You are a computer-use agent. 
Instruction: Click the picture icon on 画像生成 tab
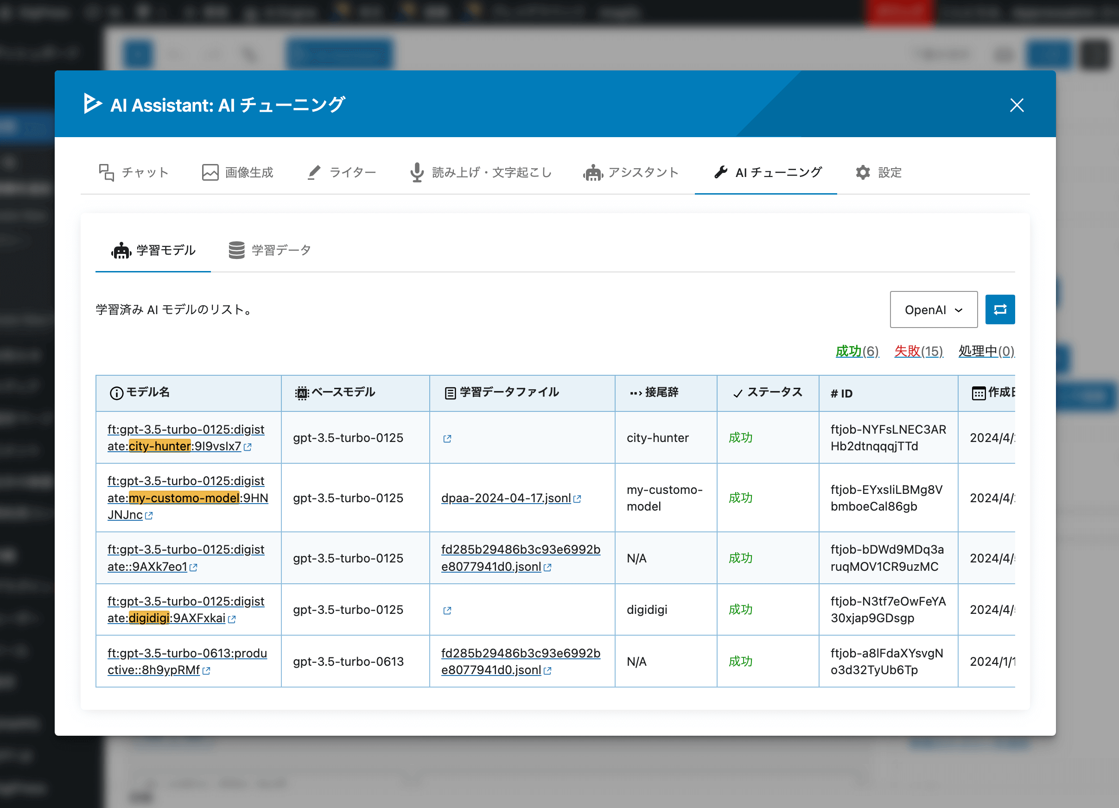[210, 172]
